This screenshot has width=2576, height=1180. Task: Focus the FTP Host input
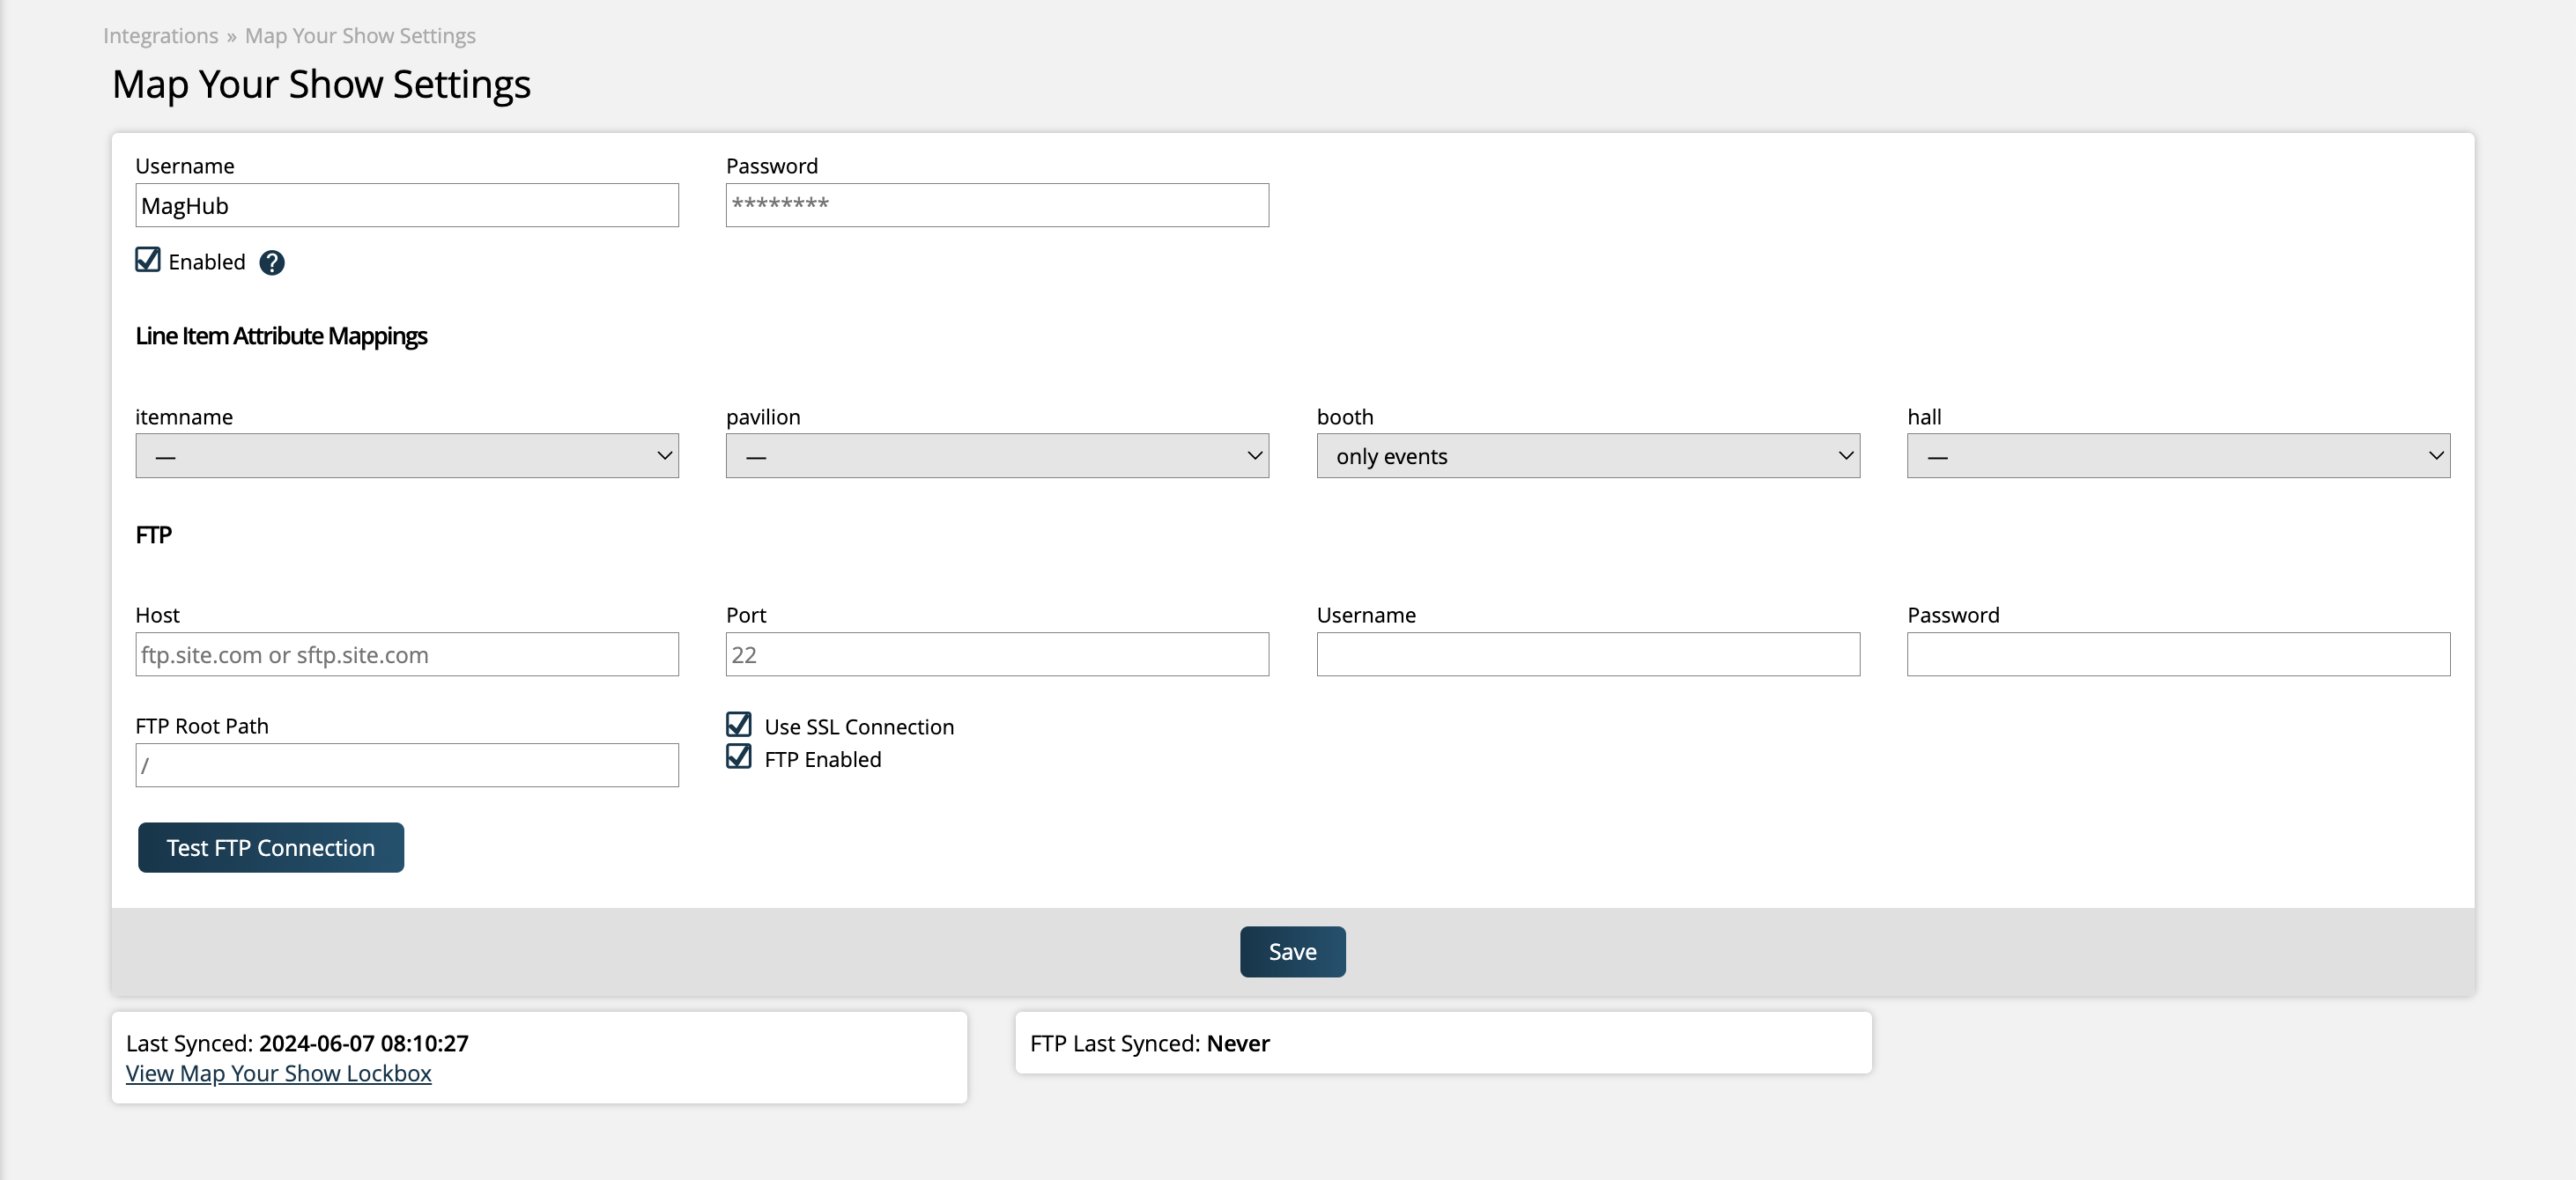point(406,654)
